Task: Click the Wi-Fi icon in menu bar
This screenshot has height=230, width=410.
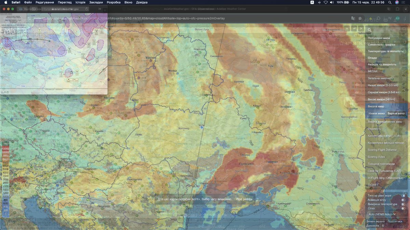Action: (326, 2)
